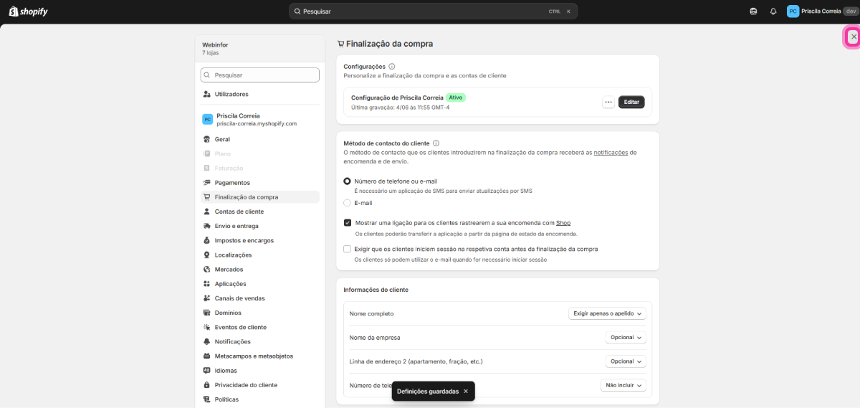This screenshot has width=860, height=408.
Task: Click the Mercados globe icon
Action: (x=206, y=270)
